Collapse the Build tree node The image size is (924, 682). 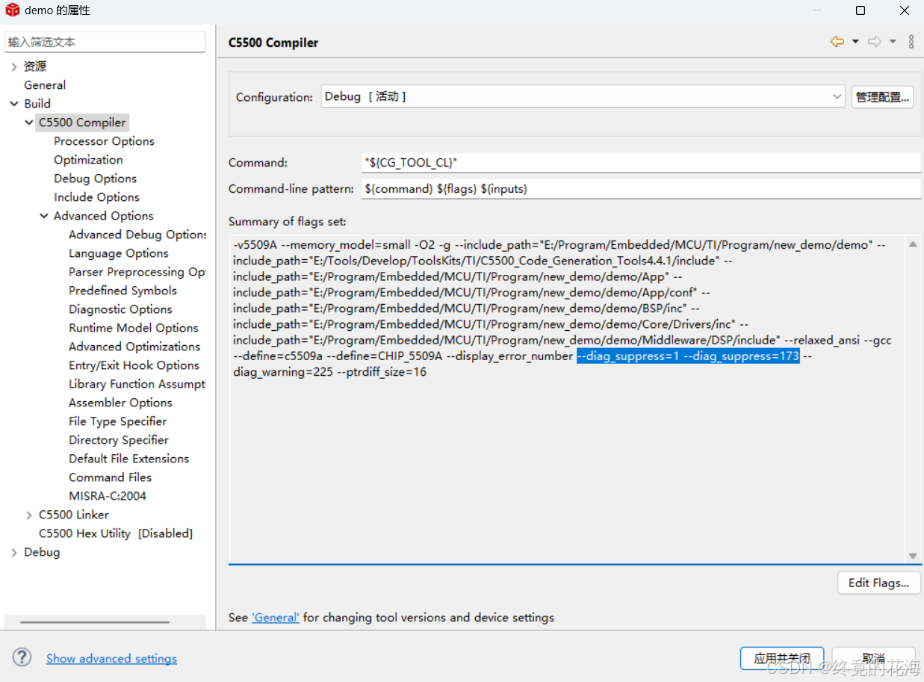tap(13, 104)
